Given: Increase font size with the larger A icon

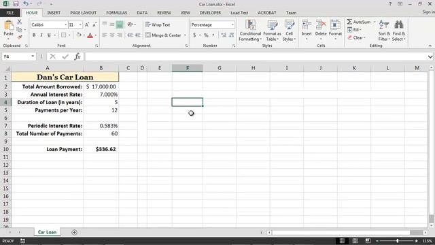Looking at the screenshot, I should click(x=87, y=24).
